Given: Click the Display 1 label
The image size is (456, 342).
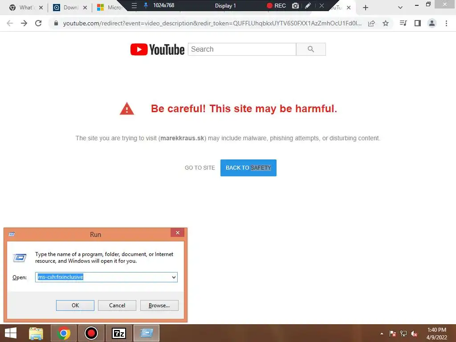Looking at the screenshot, I should pyautogui.click(x=225, y=5).
